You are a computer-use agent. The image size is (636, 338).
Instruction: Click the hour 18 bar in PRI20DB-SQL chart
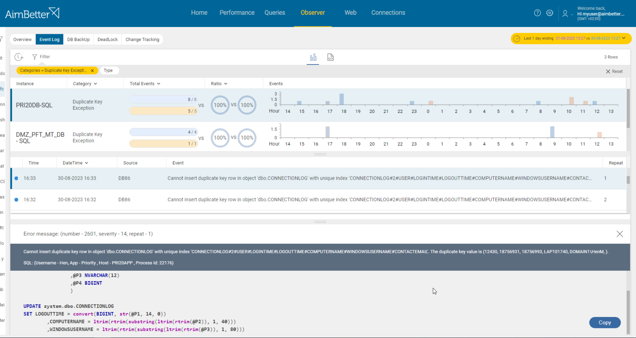[x=341, y=99]
